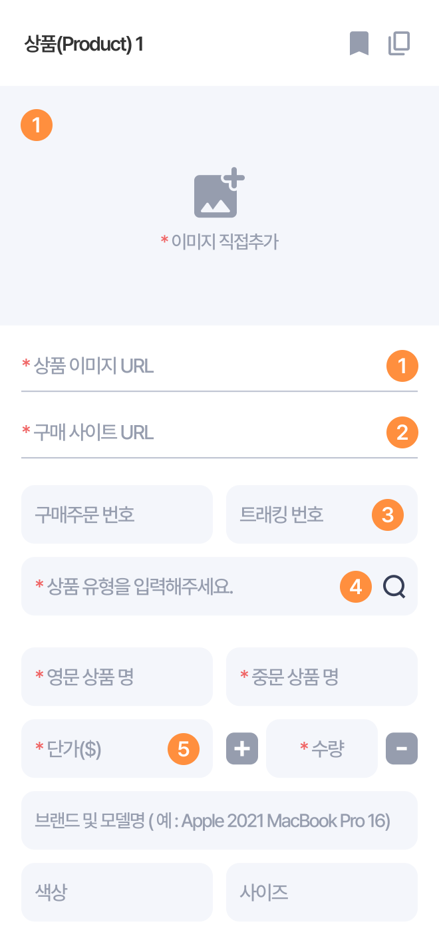The width and height of the screenshot is (439, 948).
Task: Click orange badge 4 beside the search icon
Action: coord(355,587)
